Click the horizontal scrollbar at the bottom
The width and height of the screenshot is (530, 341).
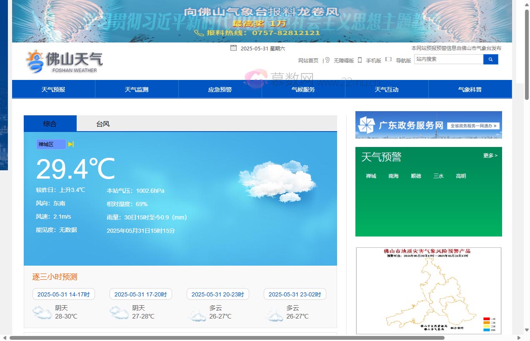227,338
